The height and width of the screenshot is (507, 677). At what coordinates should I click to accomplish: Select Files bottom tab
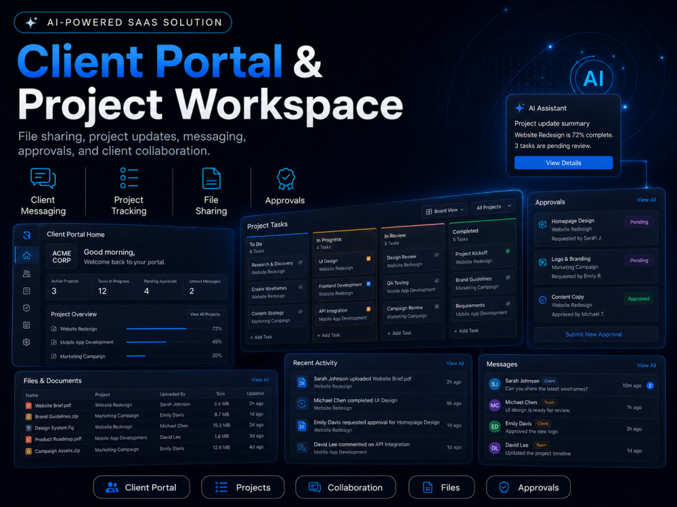coord(441,487)
